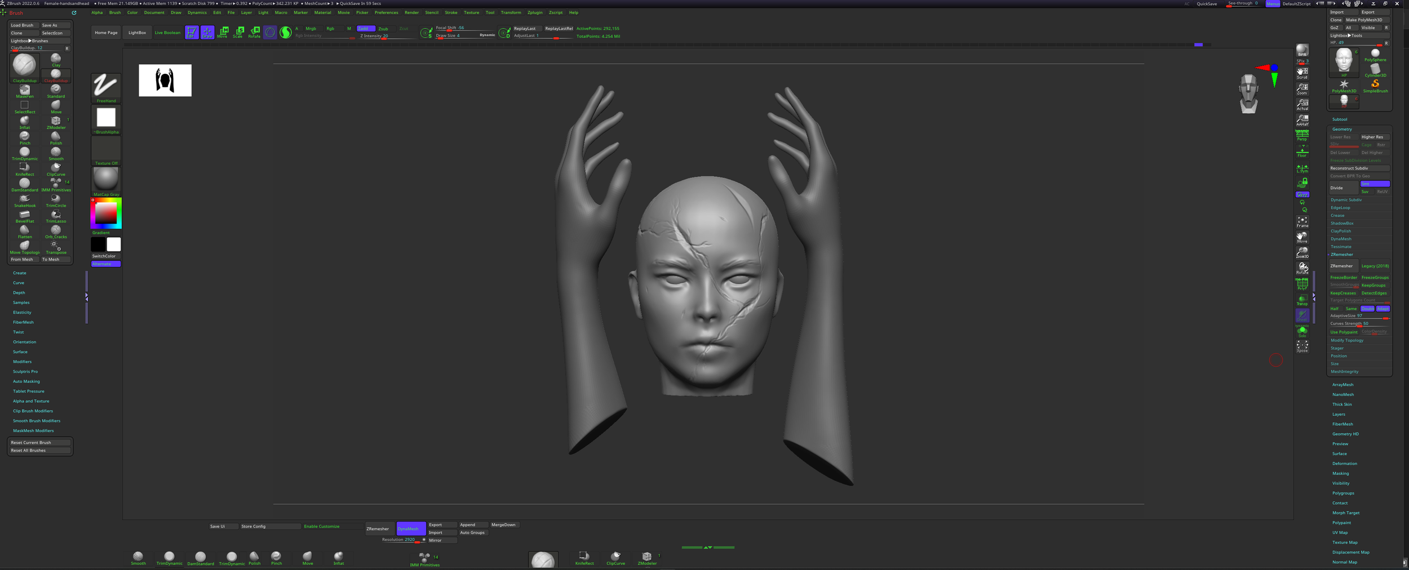
Task: Select the HP subtool thumbnail
Action: point(1344,62)
